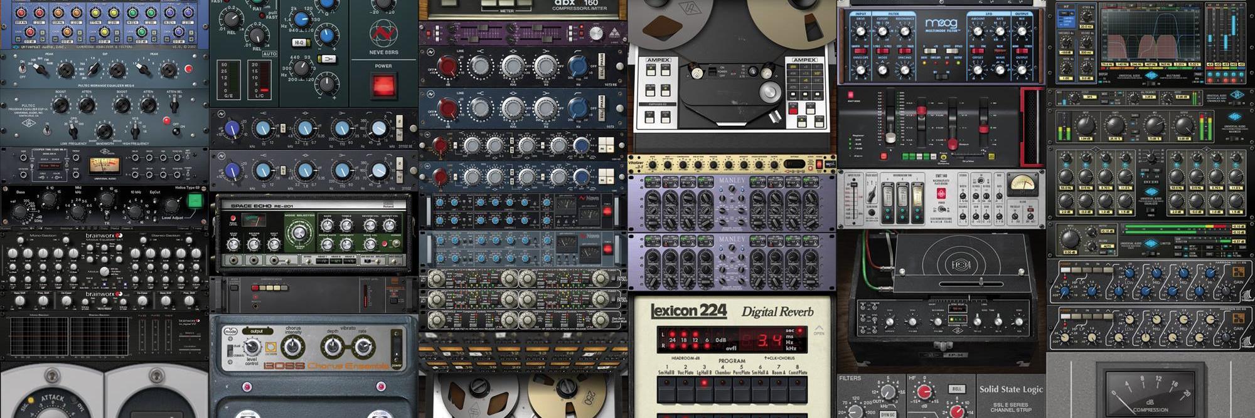The image size is (1255, 418).
Task: Click the Moog output MIX knob
Action: 1022,30
